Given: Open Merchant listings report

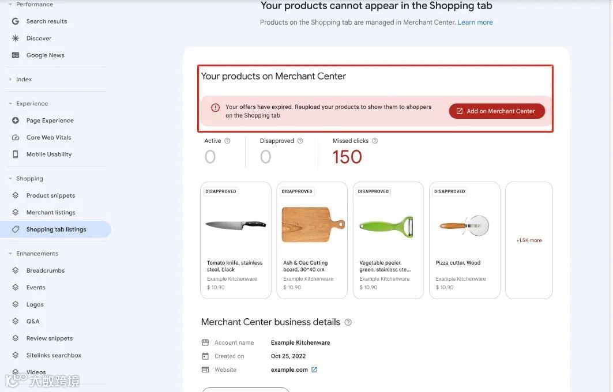Looking at the screenshot, I should click(x=51, y=212).
